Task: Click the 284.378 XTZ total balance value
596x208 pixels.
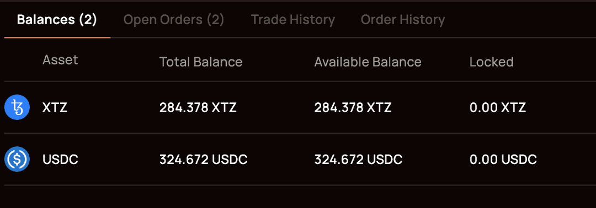Action: click(198, 108)
